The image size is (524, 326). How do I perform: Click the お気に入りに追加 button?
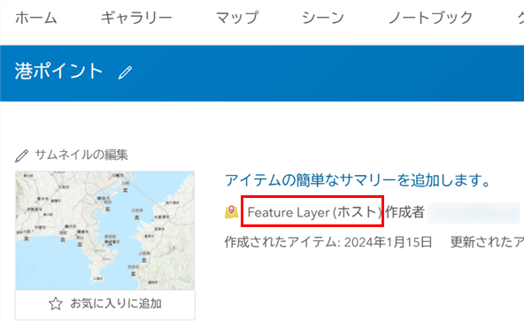[x=105, y=304]
